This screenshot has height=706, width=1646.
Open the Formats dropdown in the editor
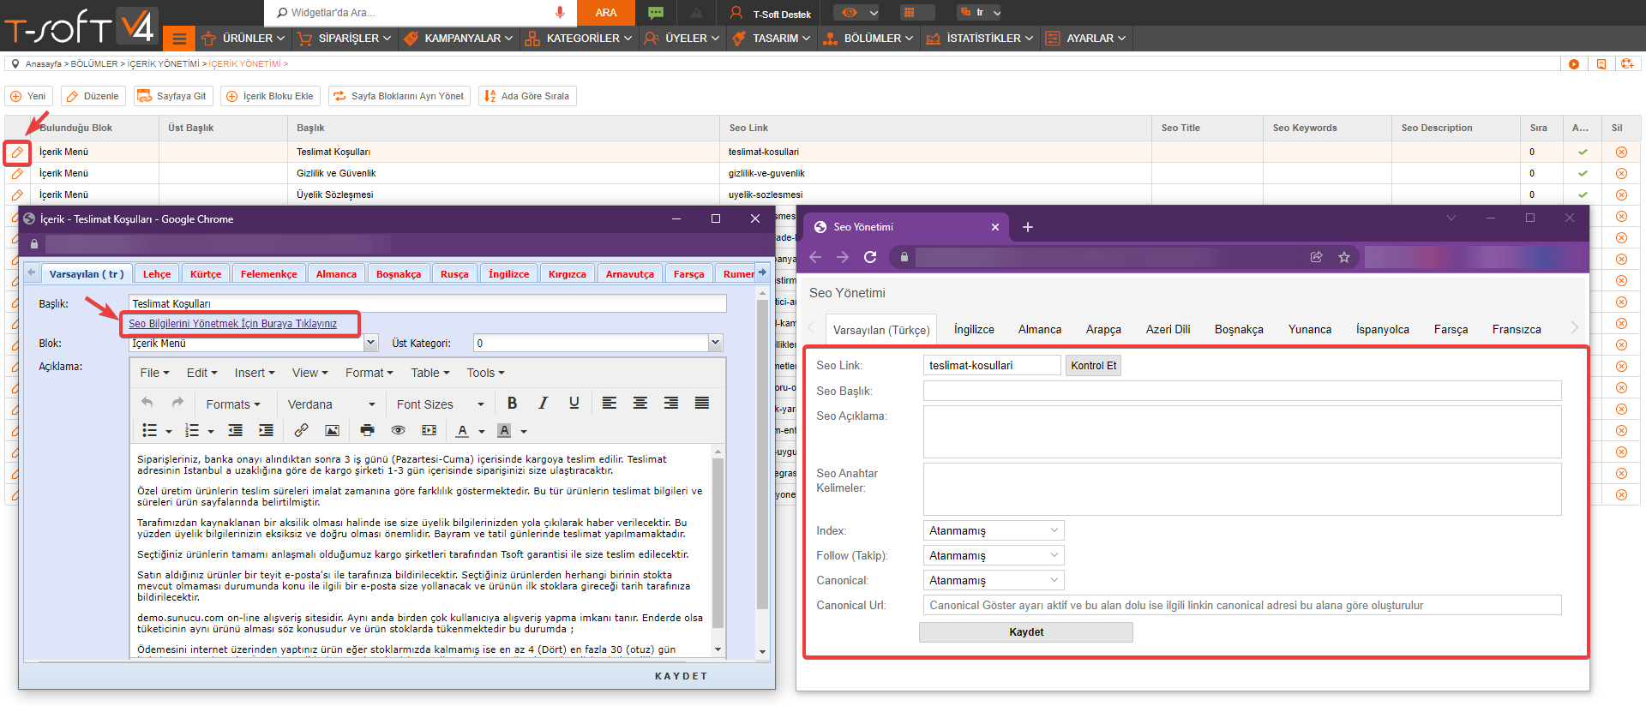tap(232, 404)
